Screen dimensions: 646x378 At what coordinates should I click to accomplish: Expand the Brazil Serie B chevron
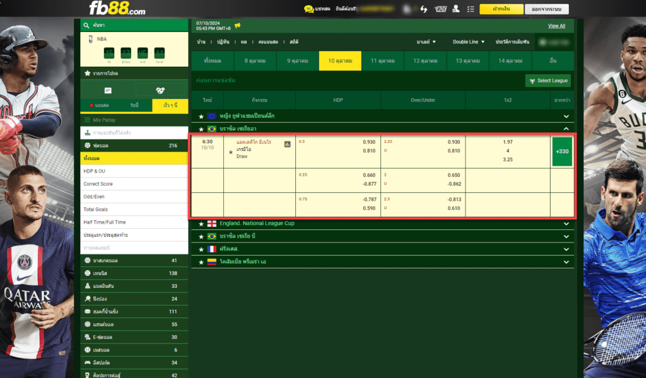(x=566, y=237)
